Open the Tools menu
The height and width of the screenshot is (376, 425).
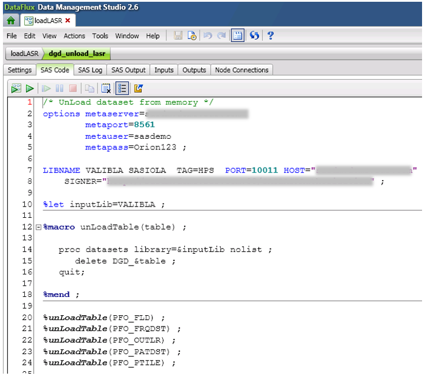(x=100, y=36)
